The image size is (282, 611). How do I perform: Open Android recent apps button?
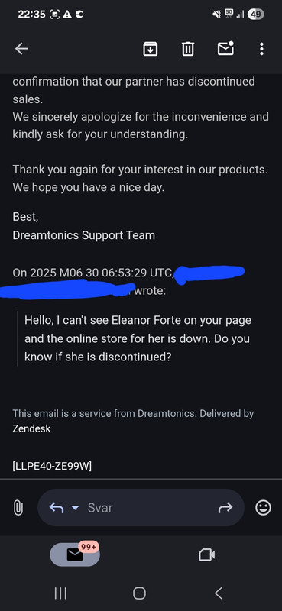point(60,593)
